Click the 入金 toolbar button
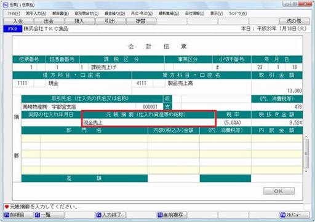Screen dimensions: 315x222 18,21
